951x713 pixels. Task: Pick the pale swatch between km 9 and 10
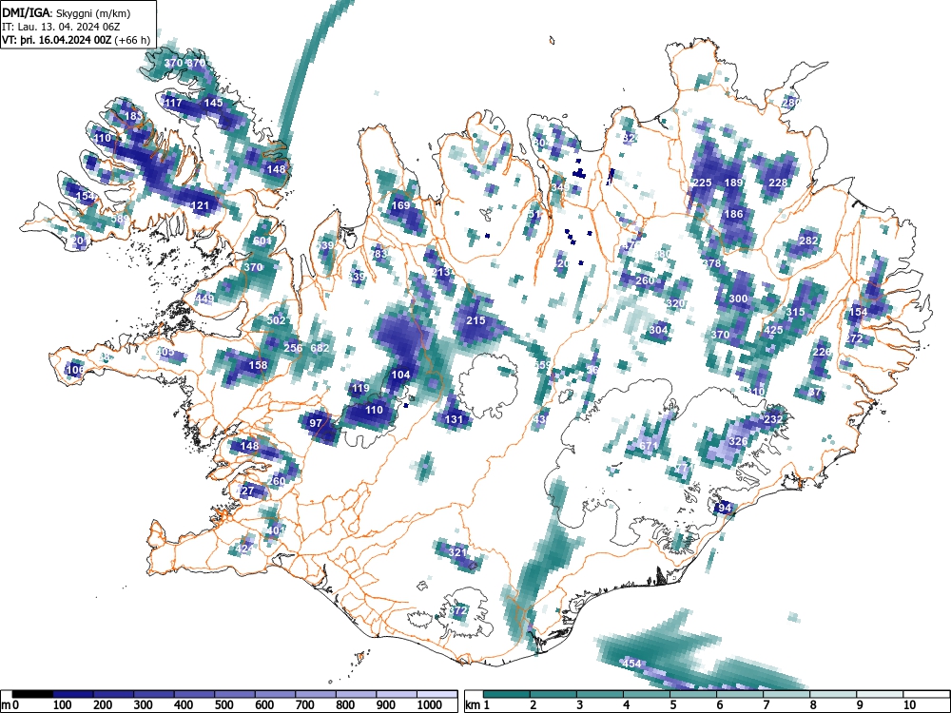pos(880,694)
